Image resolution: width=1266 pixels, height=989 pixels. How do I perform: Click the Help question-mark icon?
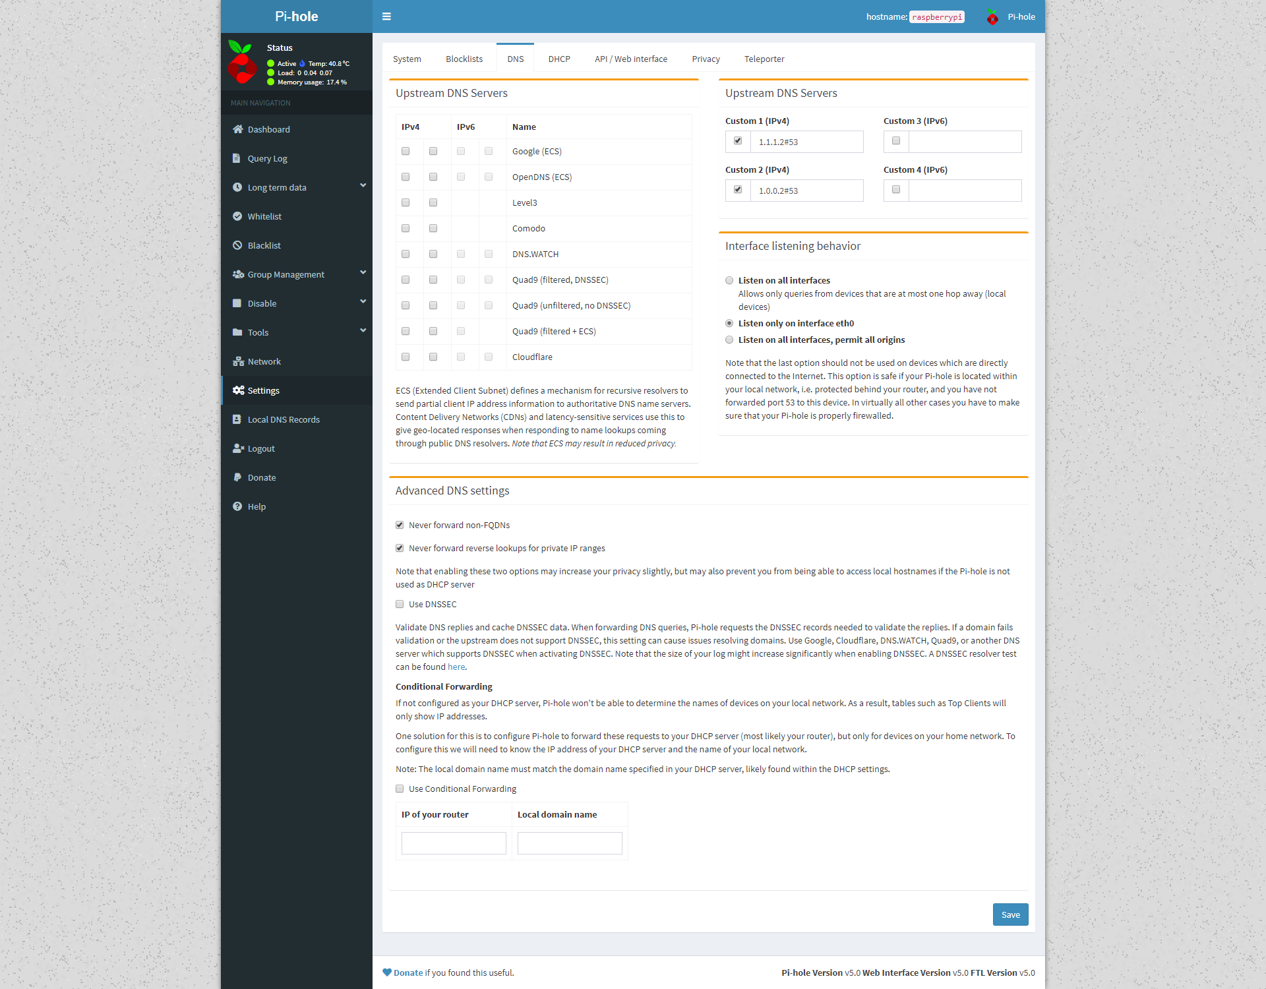(237, 506)
